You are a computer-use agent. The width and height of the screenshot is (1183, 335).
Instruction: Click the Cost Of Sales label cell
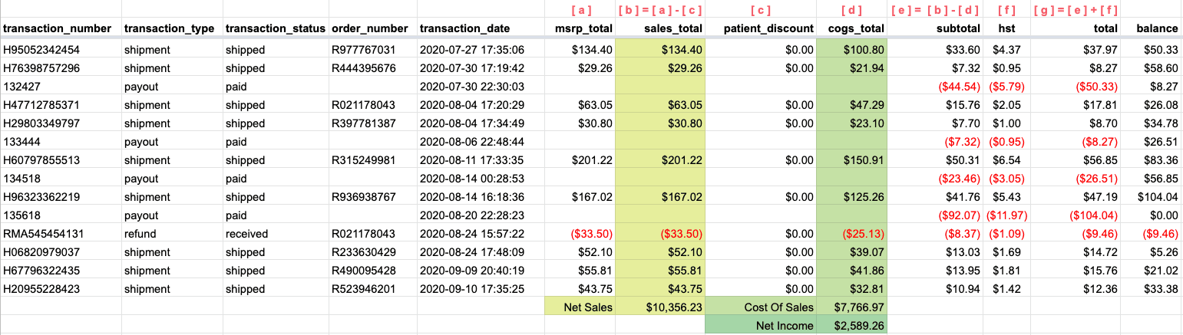(x=762, y=307)
